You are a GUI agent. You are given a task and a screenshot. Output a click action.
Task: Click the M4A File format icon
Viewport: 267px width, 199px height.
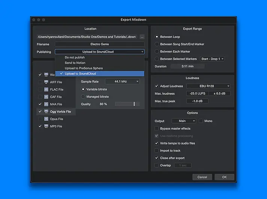pyautogui.click(x=46, y=104)
